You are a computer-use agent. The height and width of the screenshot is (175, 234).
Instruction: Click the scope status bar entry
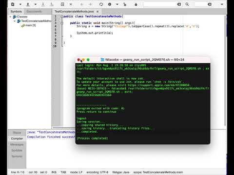[158, 172]
